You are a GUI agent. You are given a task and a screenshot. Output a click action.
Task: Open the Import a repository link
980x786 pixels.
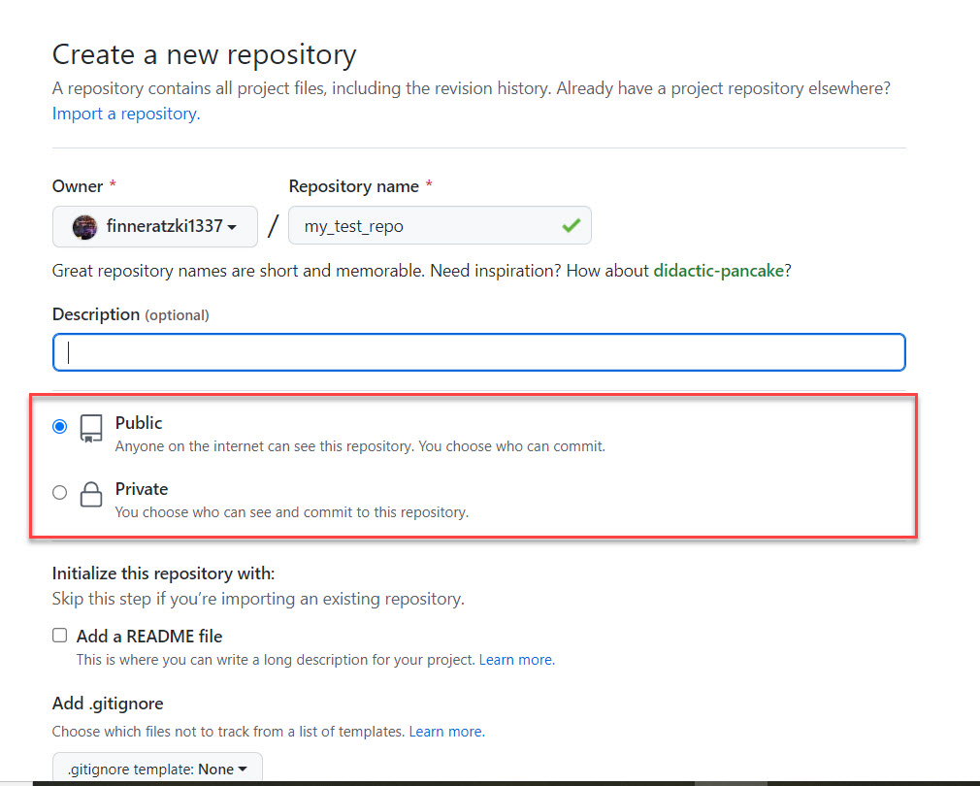(125, 114)
